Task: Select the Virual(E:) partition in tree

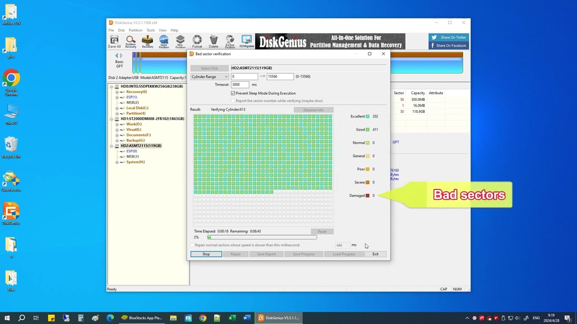Action: 133,130
